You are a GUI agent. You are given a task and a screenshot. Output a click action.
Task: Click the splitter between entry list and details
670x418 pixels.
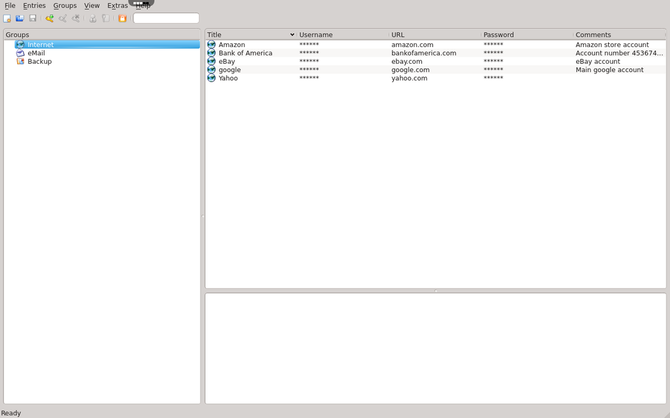(436, 291)
